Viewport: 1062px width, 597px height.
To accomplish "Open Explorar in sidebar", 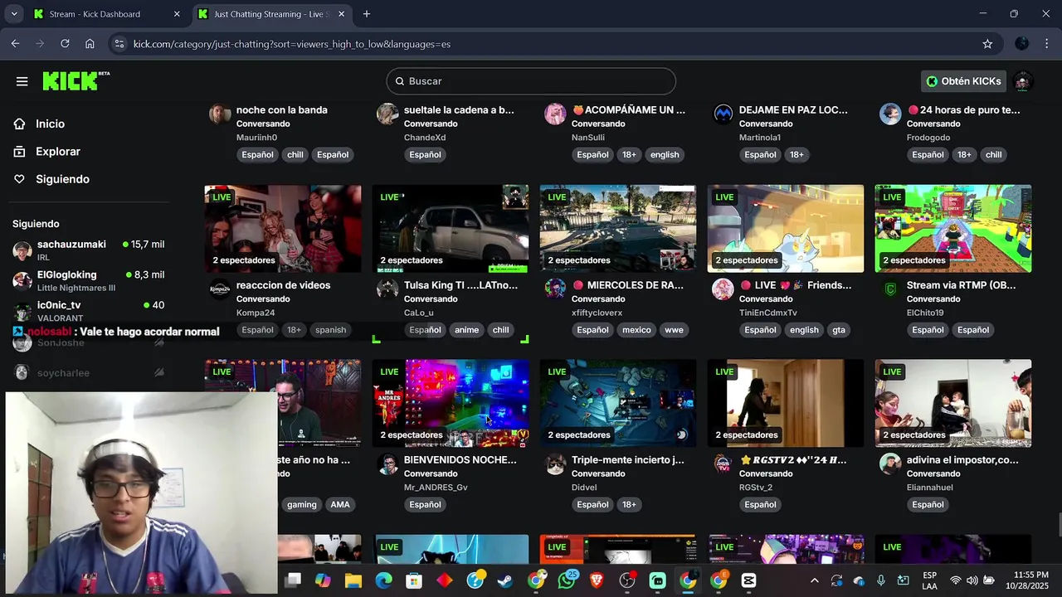I will (x=57, y=152).
